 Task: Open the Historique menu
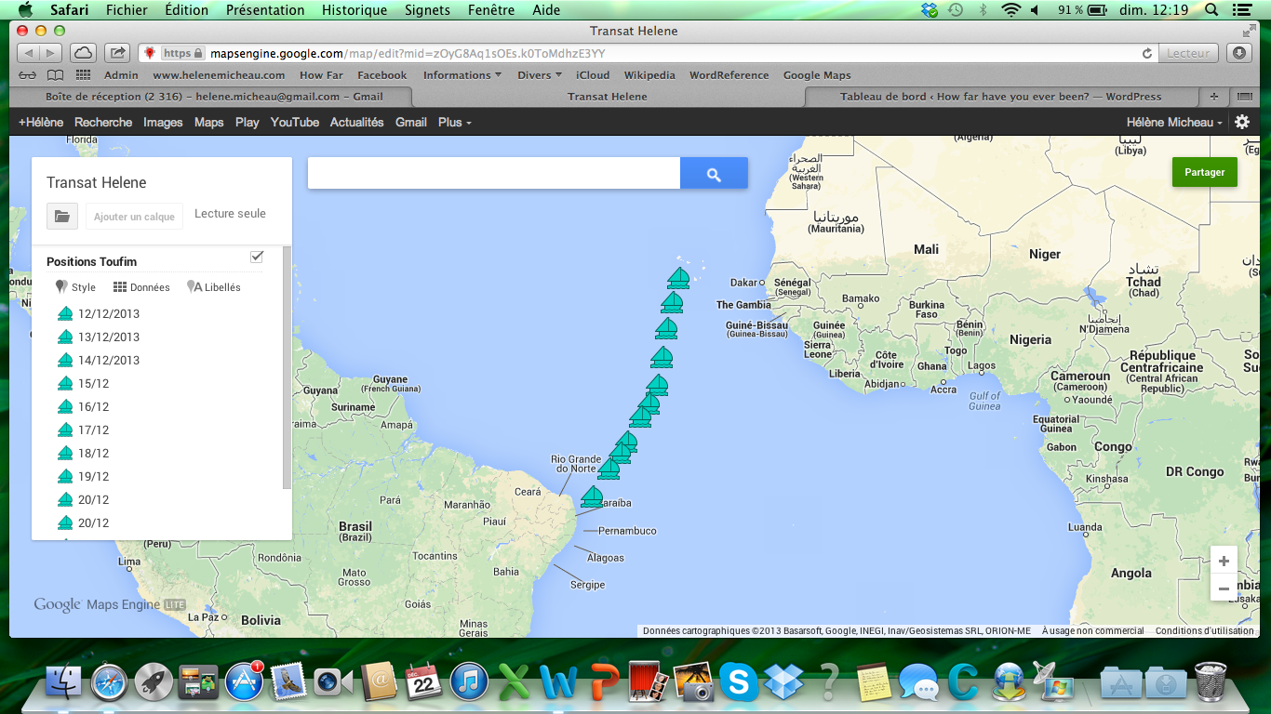[355, 10]
